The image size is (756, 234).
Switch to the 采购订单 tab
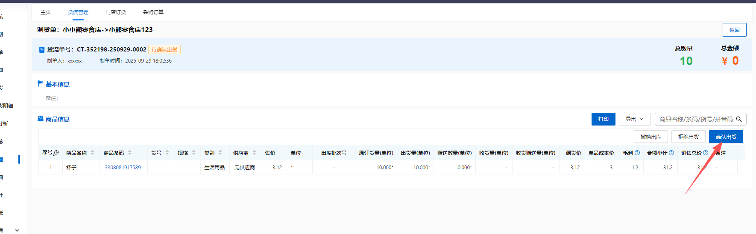pos(153,12)
